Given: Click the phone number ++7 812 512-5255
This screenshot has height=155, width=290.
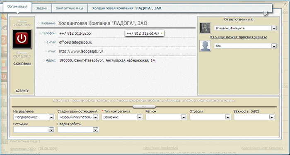Looking at the screenshot, I should click(75, 33).
